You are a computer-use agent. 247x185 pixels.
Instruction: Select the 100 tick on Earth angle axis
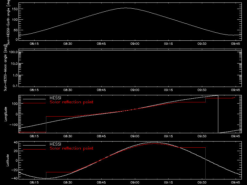point(15,19)
